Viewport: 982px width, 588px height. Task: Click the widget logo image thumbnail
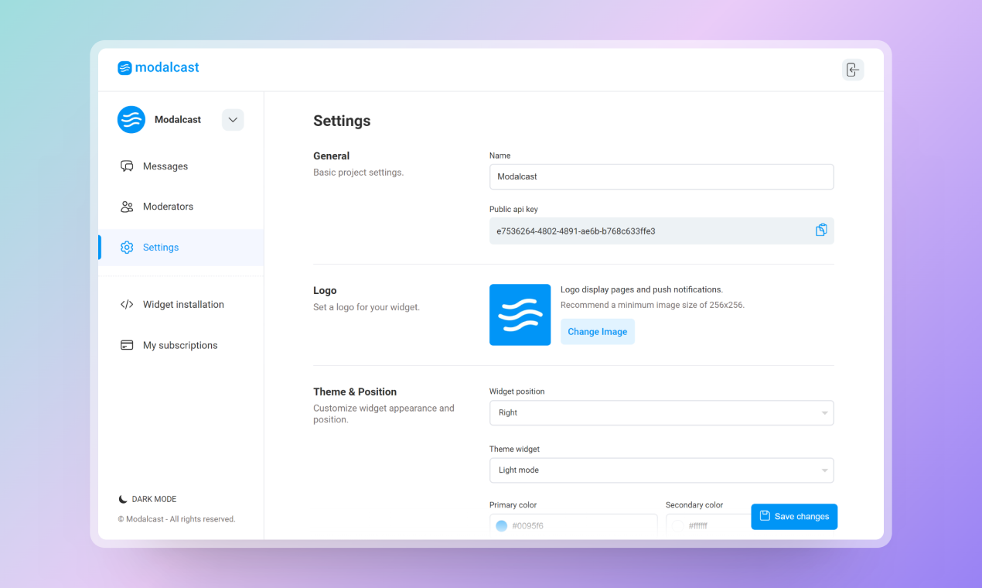pos(520,315)
